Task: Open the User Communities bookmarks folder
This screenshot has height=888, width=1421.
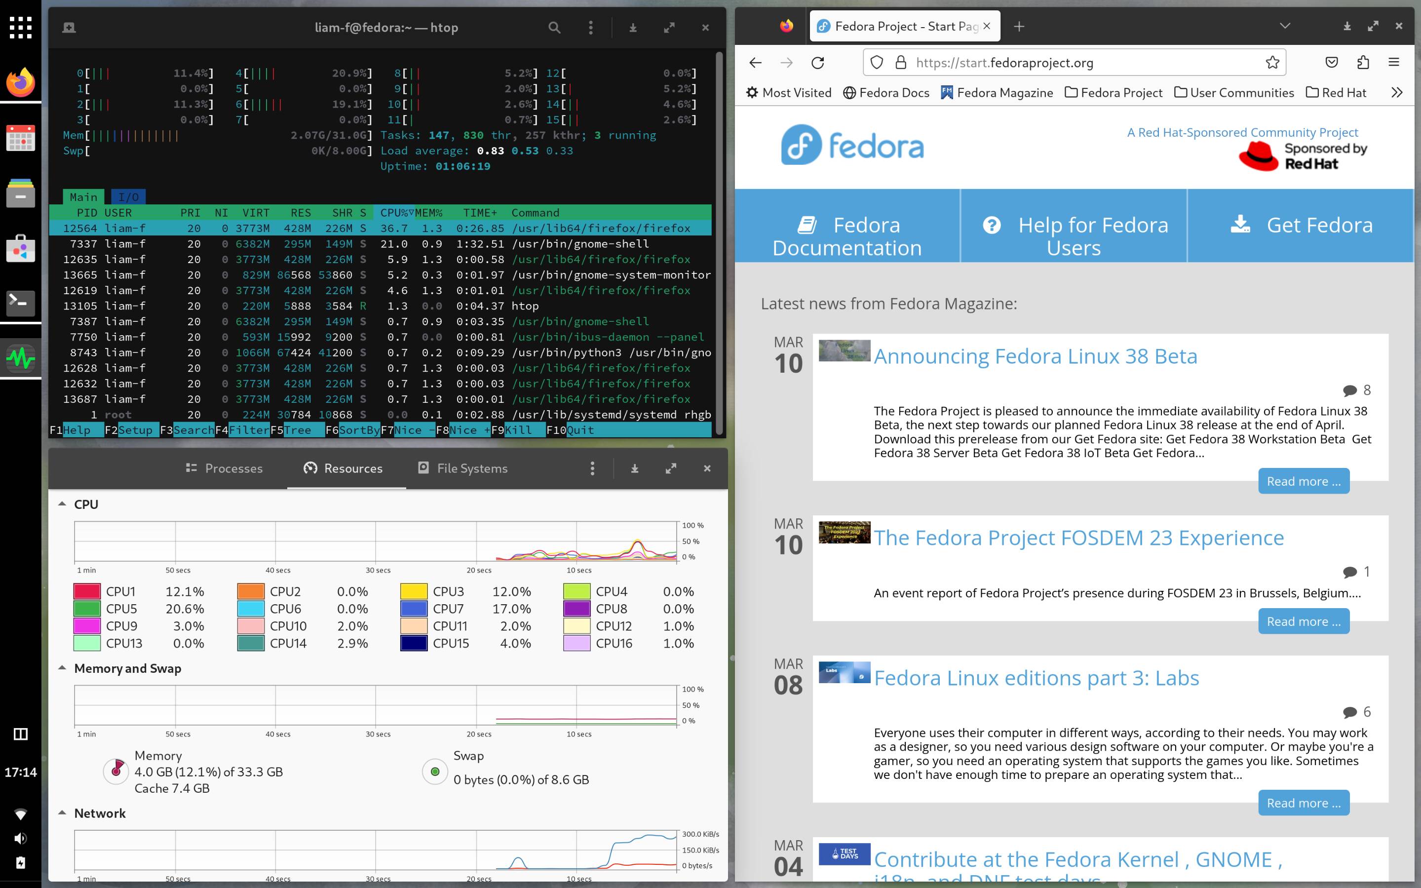Action: 1233,93
